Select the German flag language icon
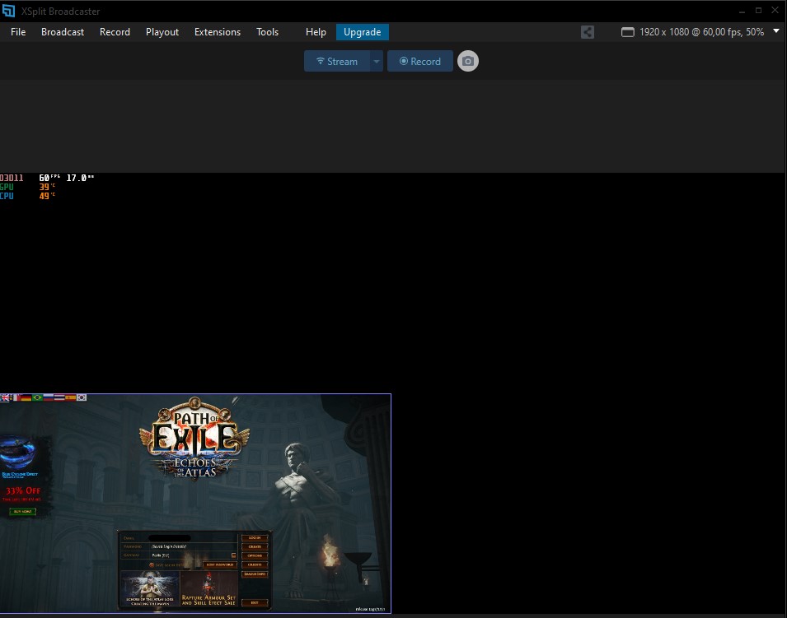Screen dimensions: 787x618 coord(26,397)
